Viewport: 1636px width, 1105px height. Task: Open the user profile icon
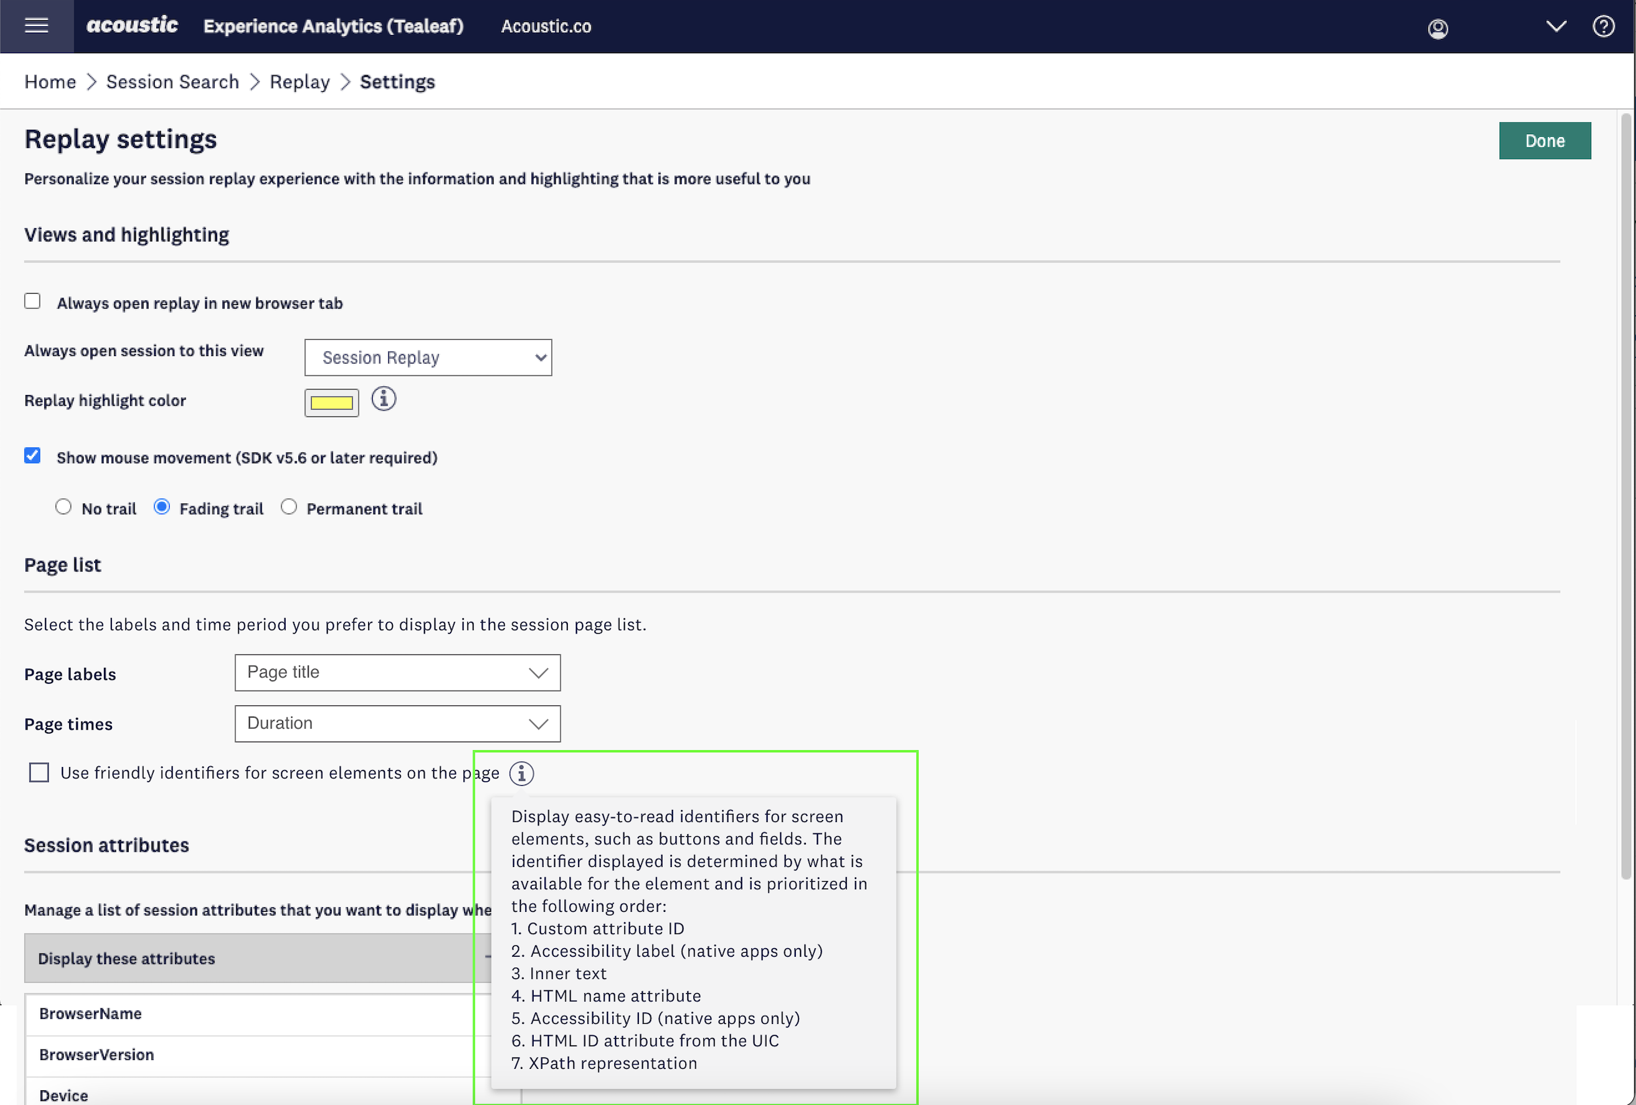point(1438,28)
